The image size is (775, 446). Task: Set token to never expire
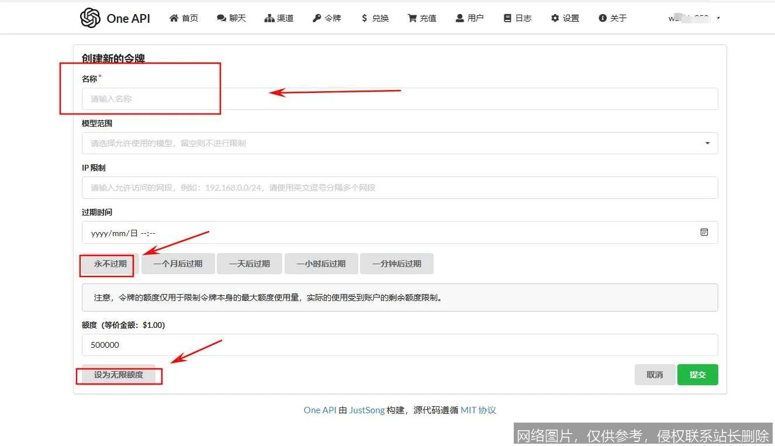point(106,264)
